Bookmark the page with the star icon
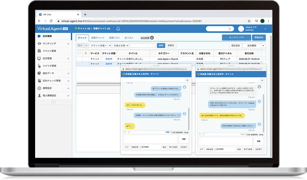This screenshot has height=180, width=307. pos(249,21)
